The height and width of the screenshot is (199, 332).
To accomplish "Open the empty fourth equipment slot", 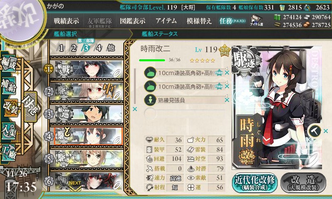I will [184, 113].
